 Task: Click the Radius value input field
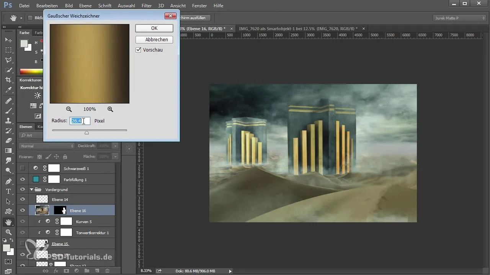pyautogui.click(x=80, y=121)
